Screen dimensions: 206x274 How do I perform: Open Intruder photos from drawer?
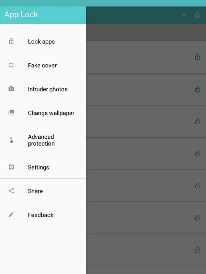pos(48,89)
